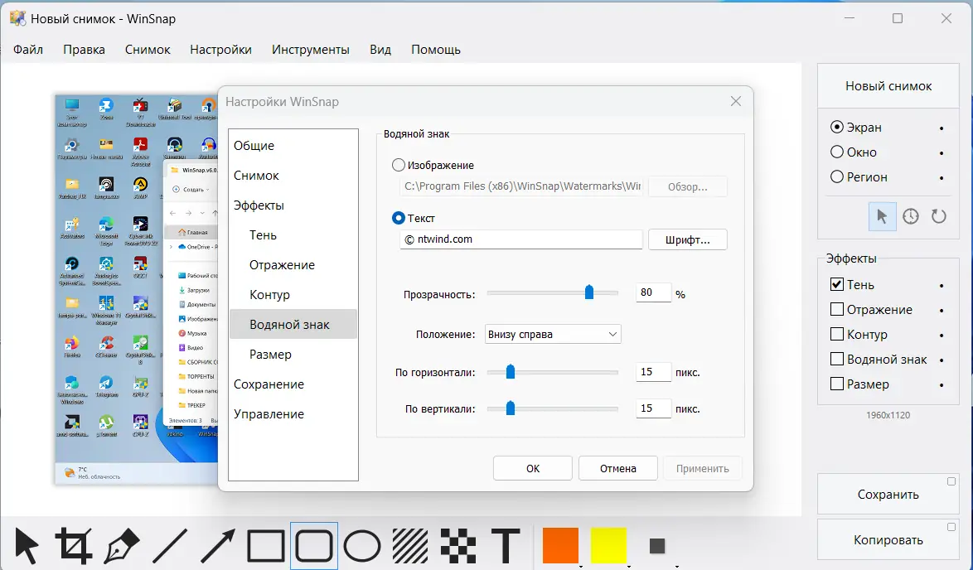
Task: Open settings dot next to Отражение effect
Action: [x=942, y=310]
